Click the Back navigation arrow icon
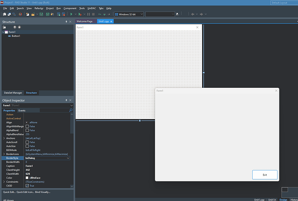The height and width of the screenshot is (201, 298). (193, 14)
